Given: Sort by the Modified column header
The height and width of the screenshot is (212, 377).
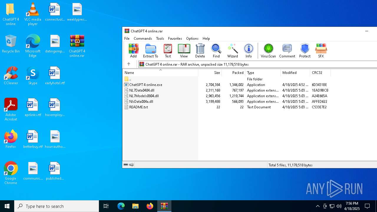Looking at the screenshot, I should (x=295, y=72).
